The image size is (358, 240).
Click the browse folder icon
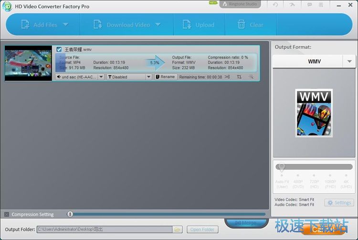coord(178,229)
